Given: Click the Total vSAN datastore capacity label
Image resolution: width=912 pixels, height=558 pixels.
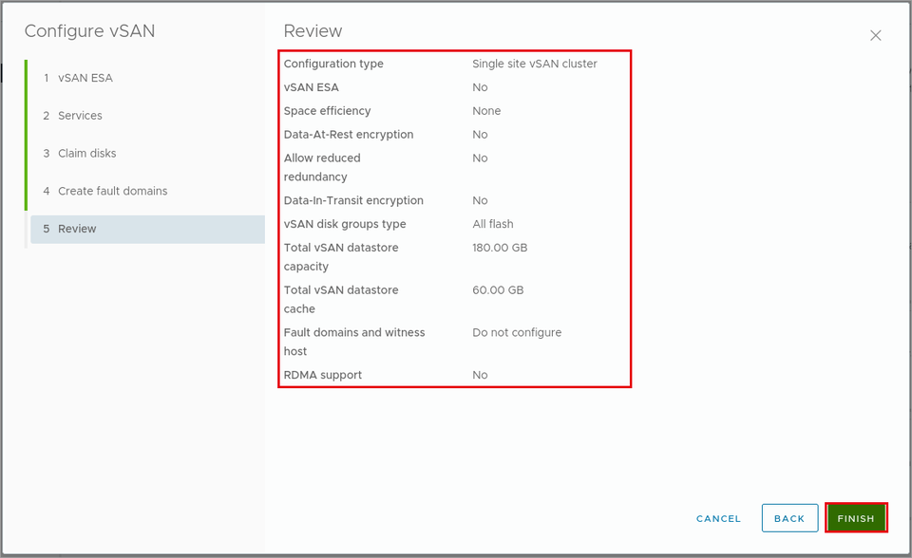Looking at the screenshot, I should (x=341, y=257).
